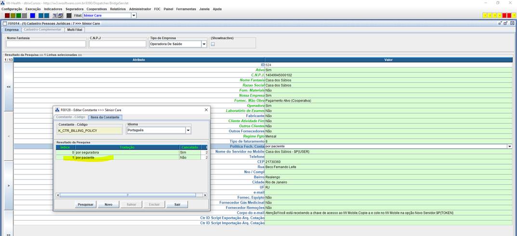Screen dimensions: 517x236
Task: Click the cascade windows toolbar icon
Action: (x=61, y=15)
